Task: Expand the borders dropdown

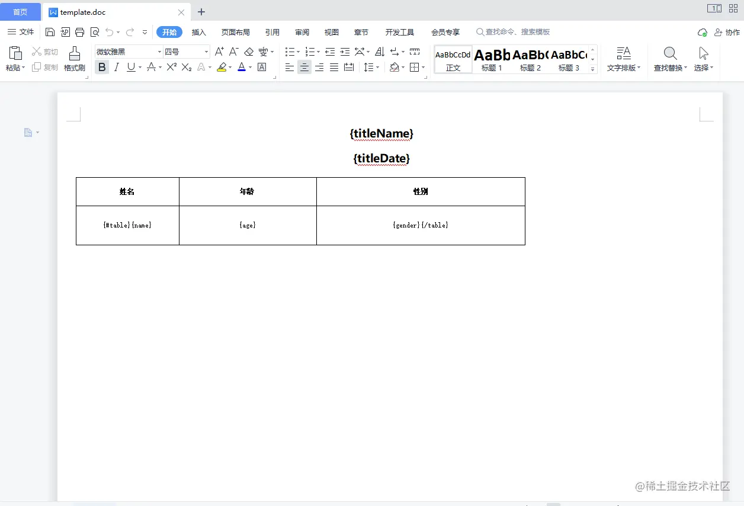Action: [423, 68]
